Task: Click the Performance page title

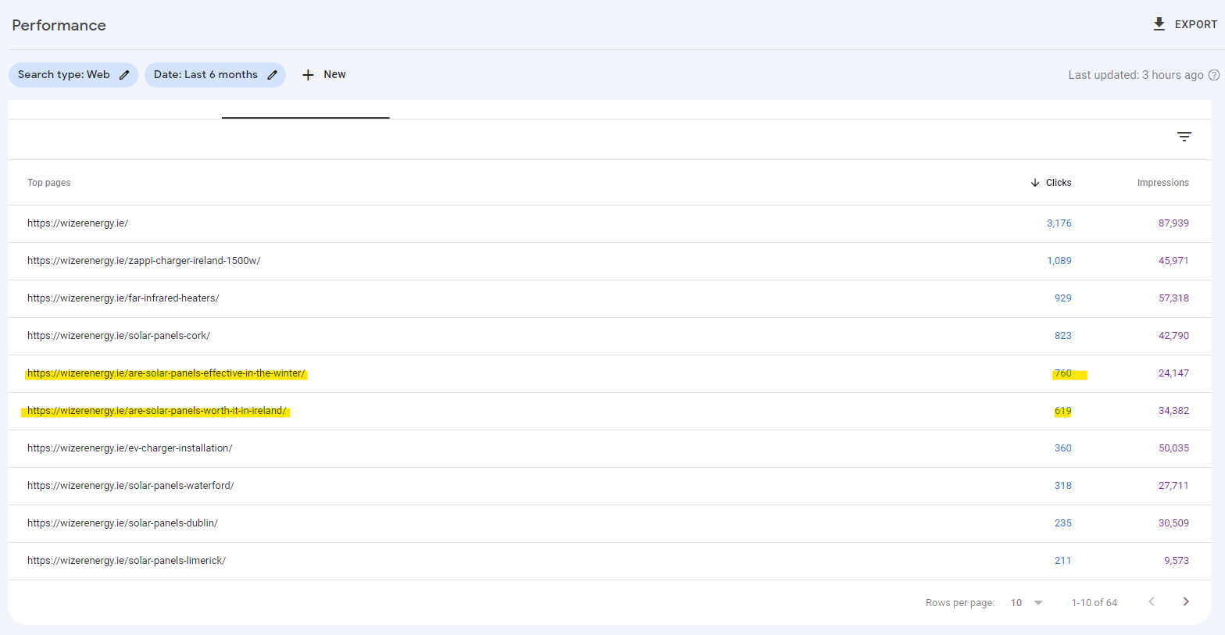Action: tap(59, 25)
